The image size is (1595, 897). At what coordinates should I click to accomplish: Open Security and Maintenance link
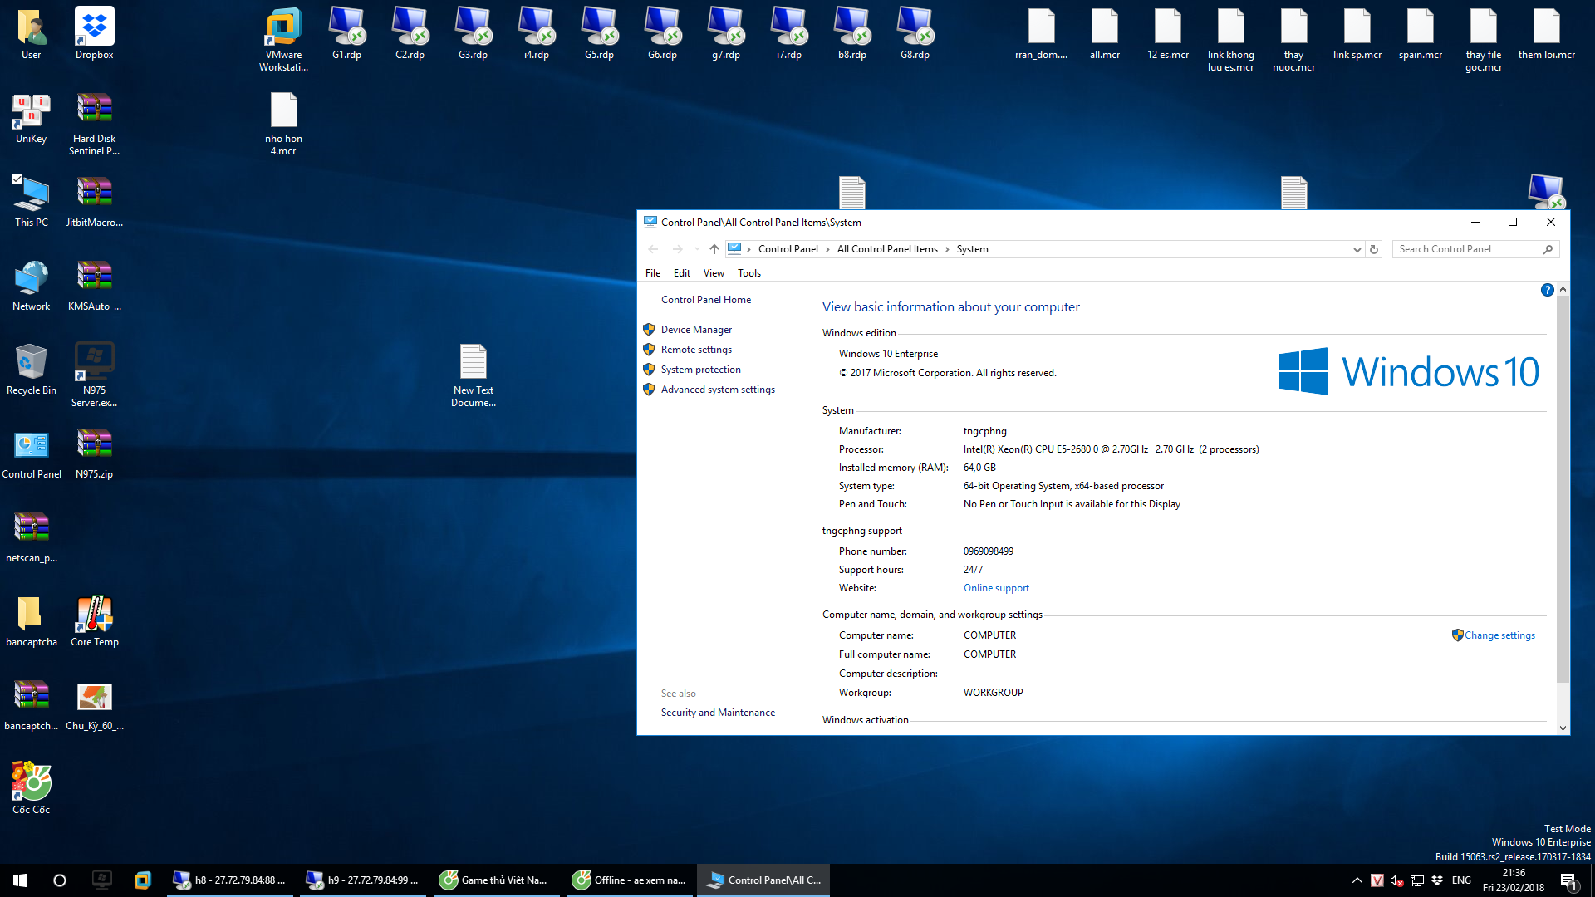click(x=718, y=713)
